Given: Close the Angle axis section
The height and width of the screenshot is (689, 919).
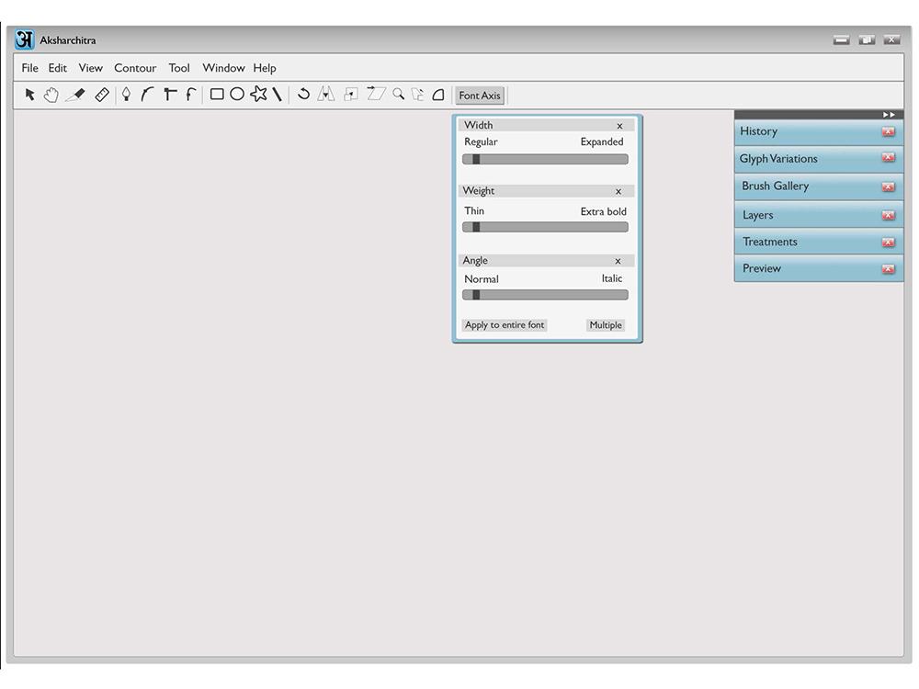Looking at the screenshot, I should pyautogui.click(x=618, y=261).
